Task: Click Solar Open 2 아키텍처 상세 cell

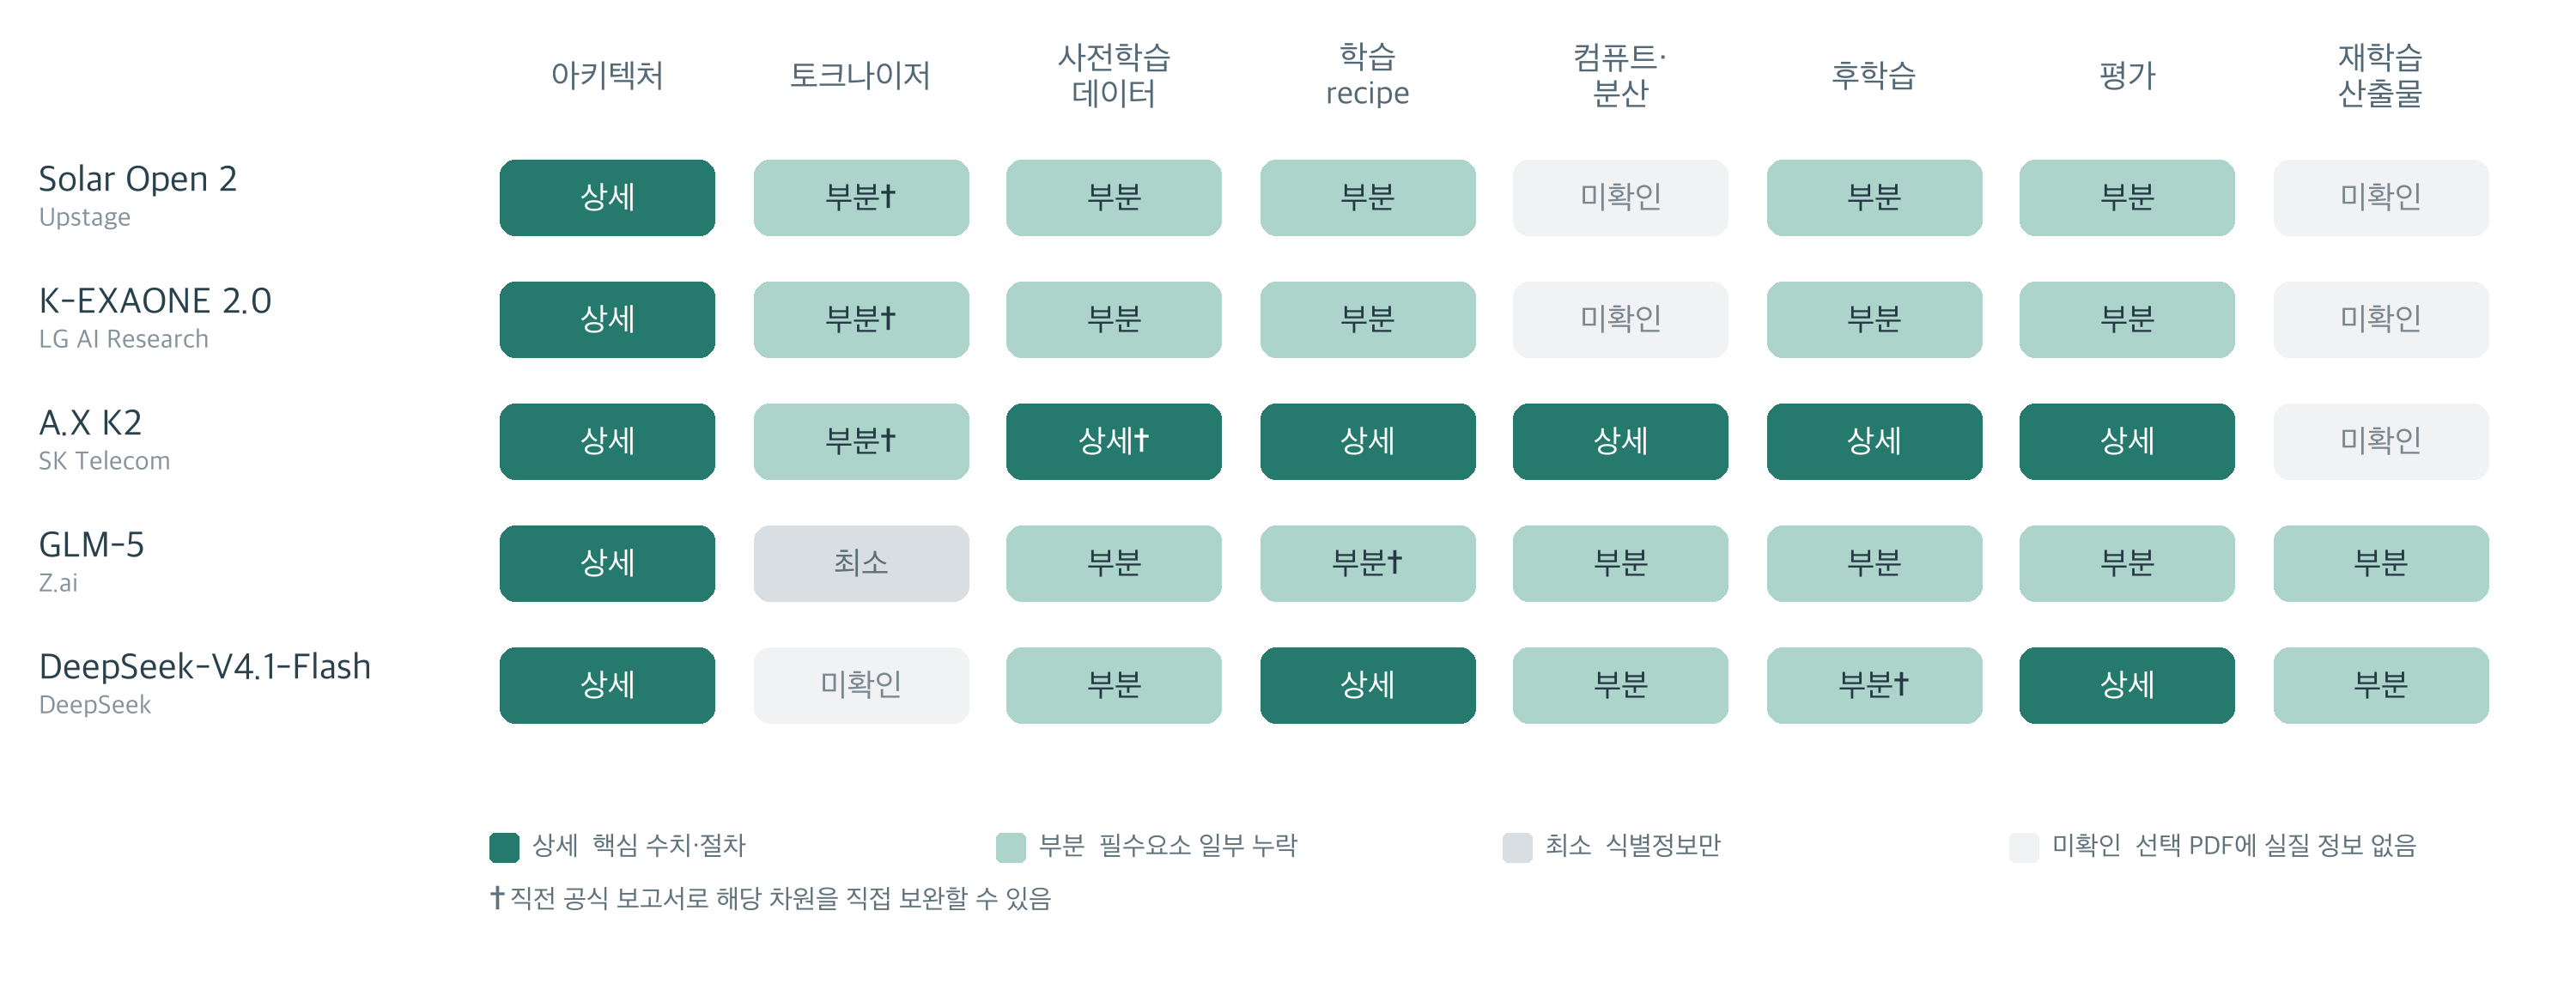Action: click(607, 197)
